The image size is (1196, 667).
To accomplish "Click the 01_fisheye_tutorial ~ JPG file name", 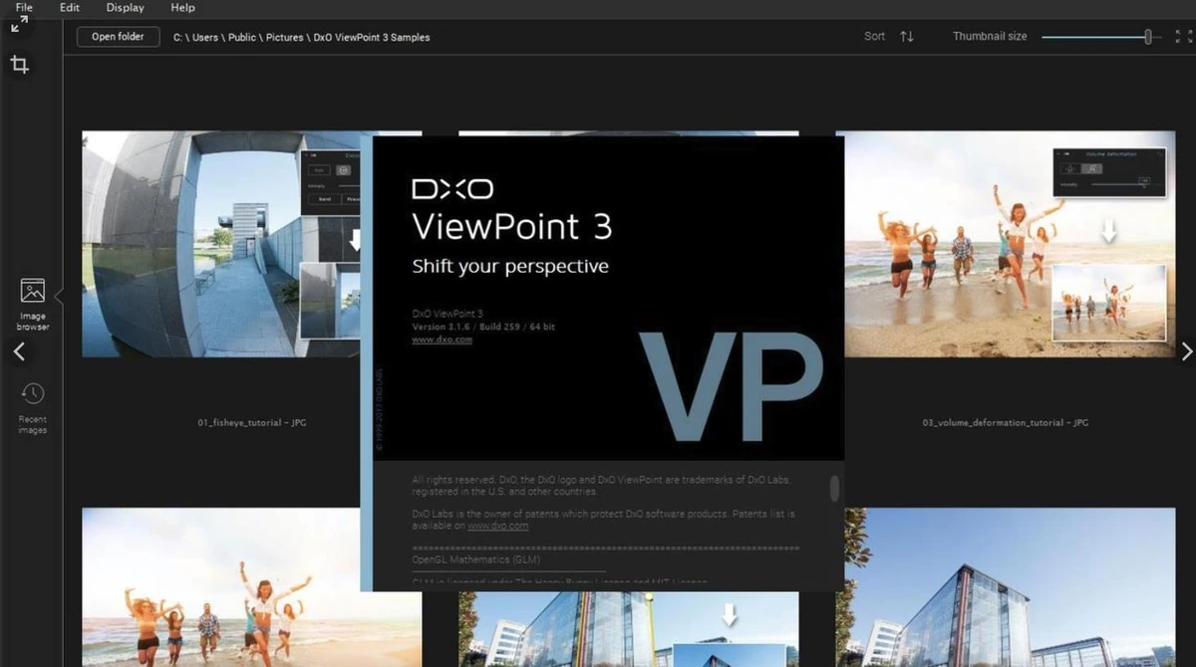I will (x=252, y=423).
